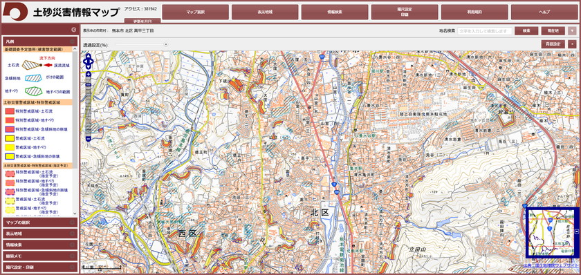The height and width of the screenshot is (275, 581).
Task: Click the 背景設定 button
Action: coord(553,44)
